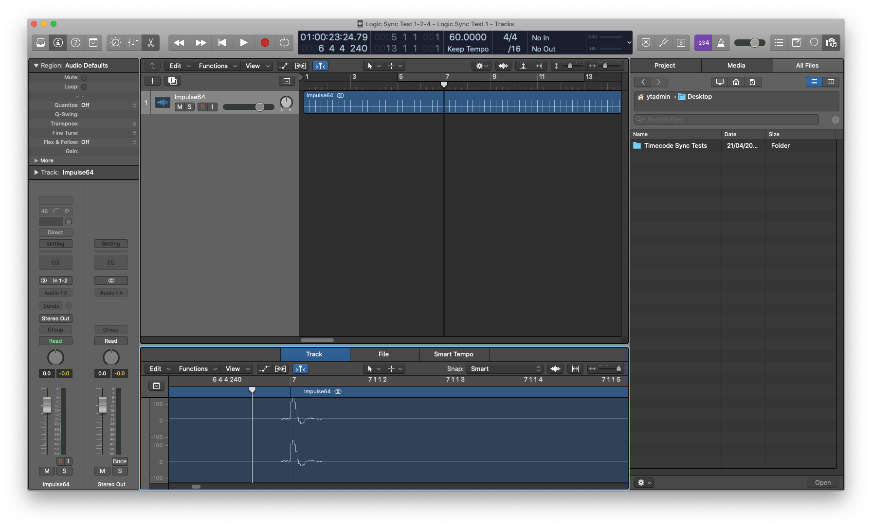Go to beginning of project
The image size is (872, 527).
pyautogui.click(x=222, y=43)
